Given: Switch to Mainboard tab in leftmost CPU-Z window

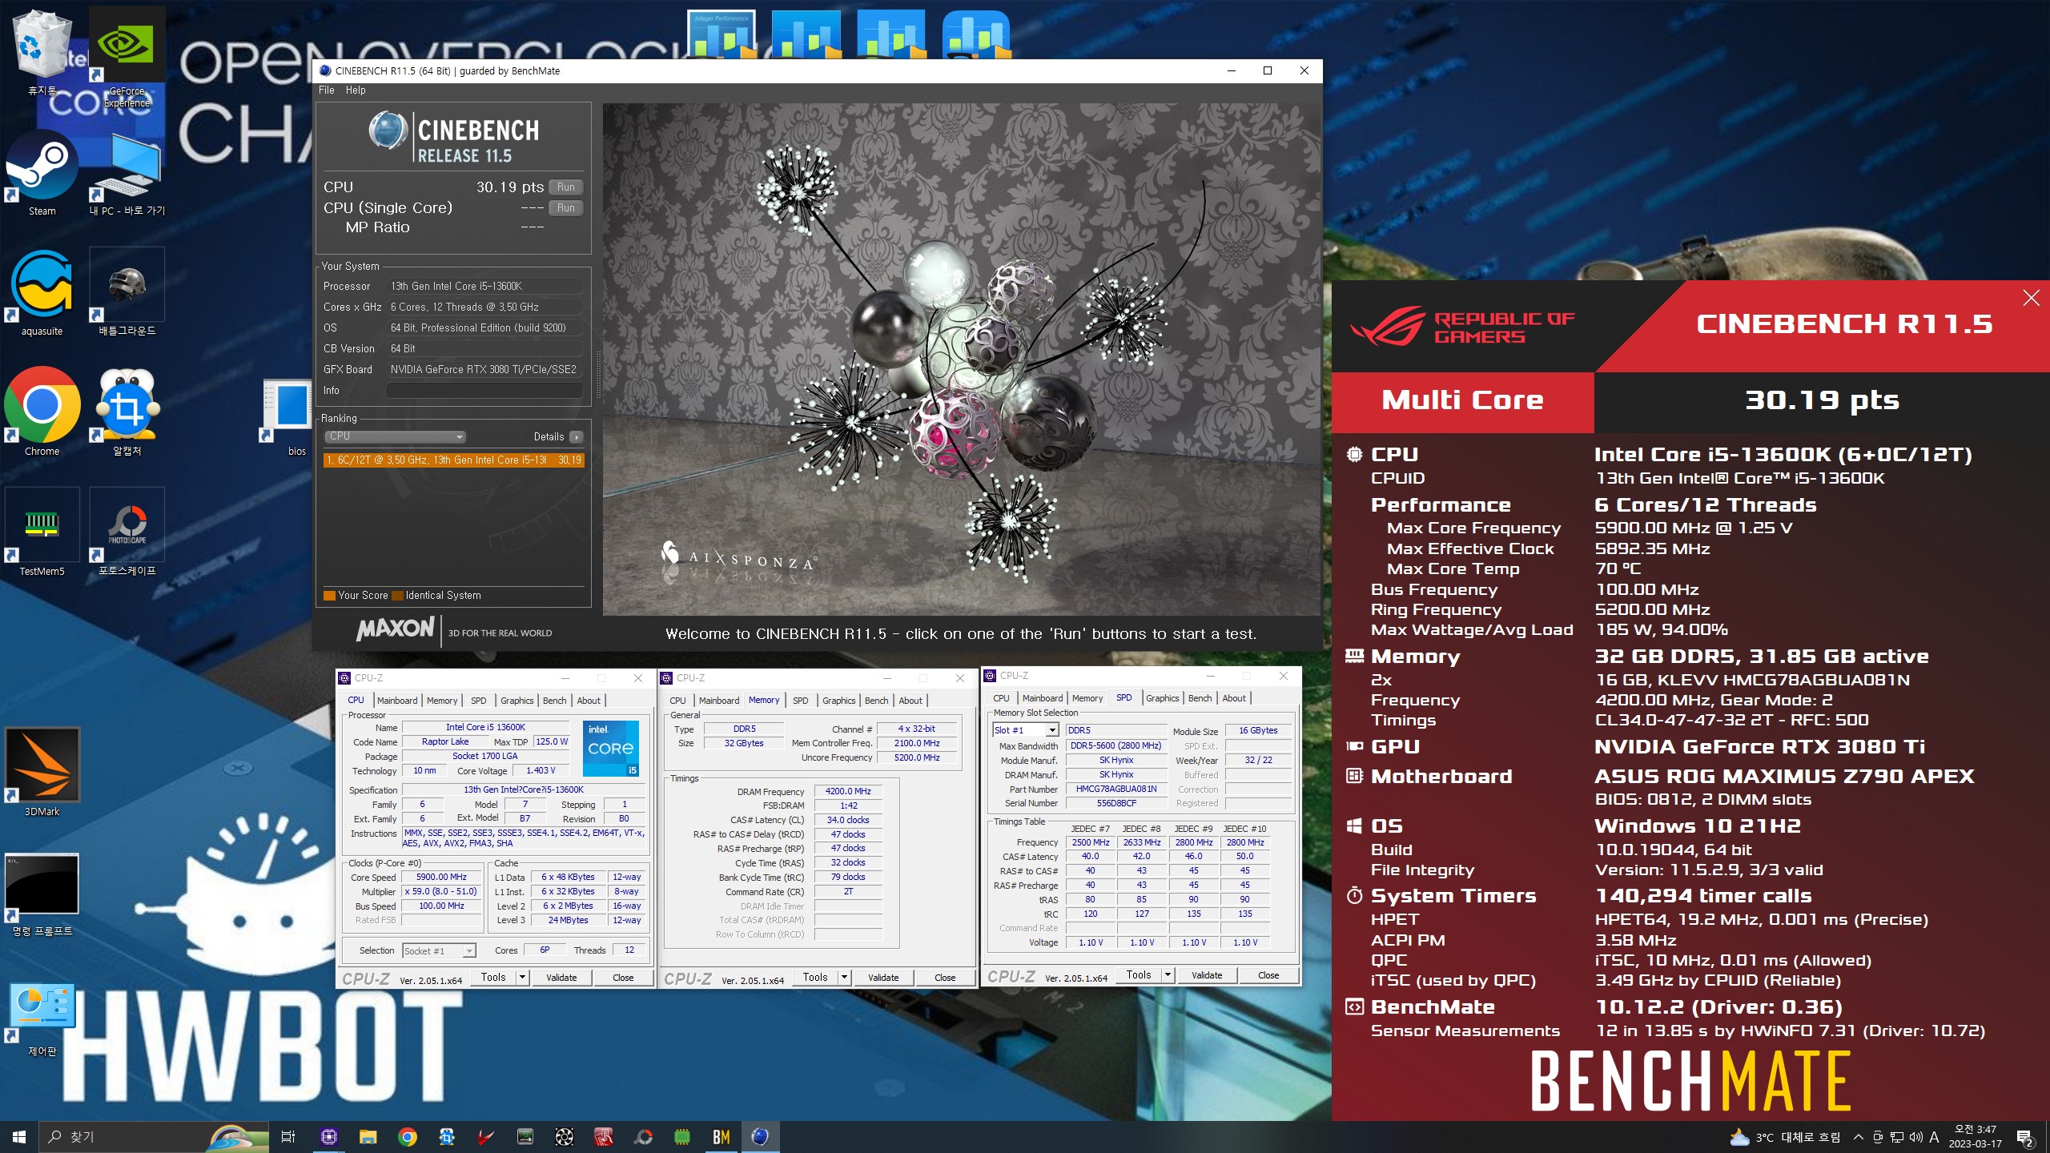Looking at the screenshot, I should pos(397,701).
